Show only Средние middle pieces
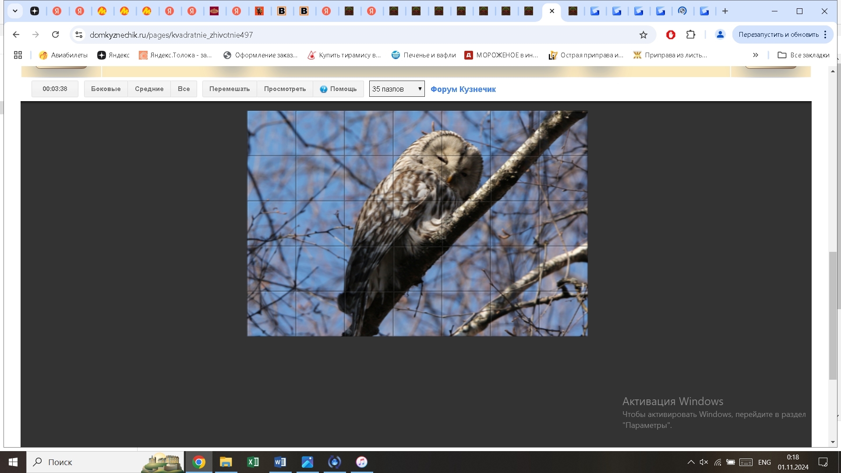Screen dimensions: 841x473 pos(149,89)
